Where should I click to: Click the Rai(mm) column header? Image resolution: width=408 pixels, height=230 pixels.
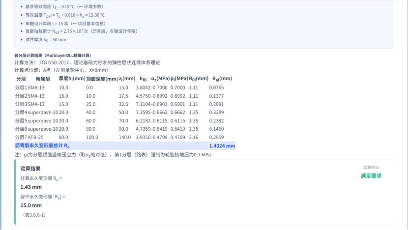tap(222, 79)
